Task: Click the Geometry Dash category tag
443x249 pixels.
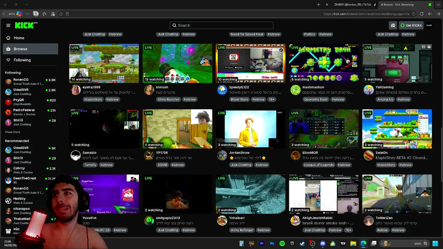Action: point(316,99)
